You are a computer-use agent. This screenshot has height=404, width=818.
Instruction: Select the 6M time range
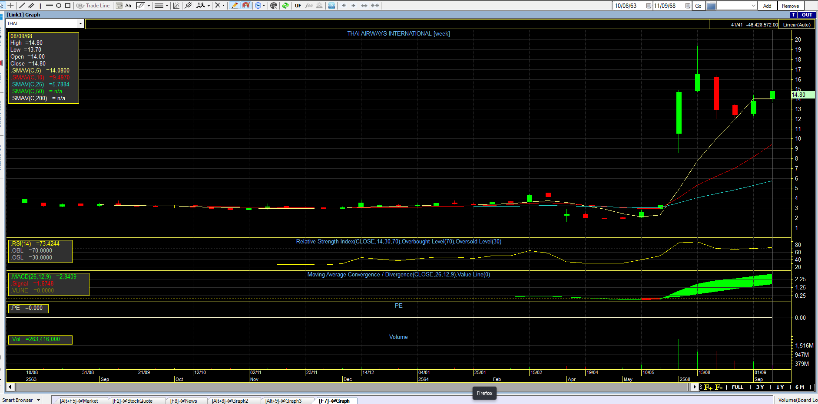pos(800,387)
